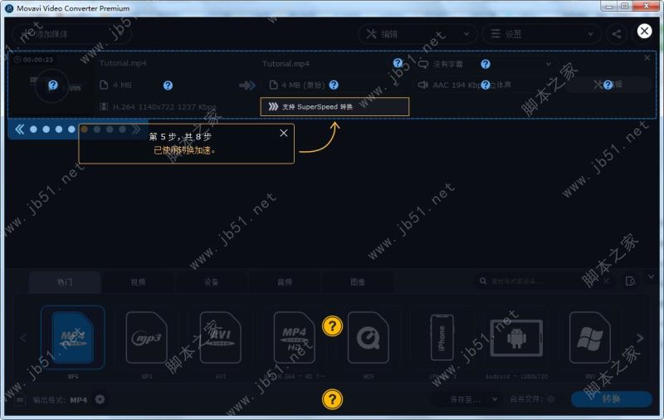Click the 00:00:23 duration label
This screenshot has width=664, height=420.
[34, 60]
